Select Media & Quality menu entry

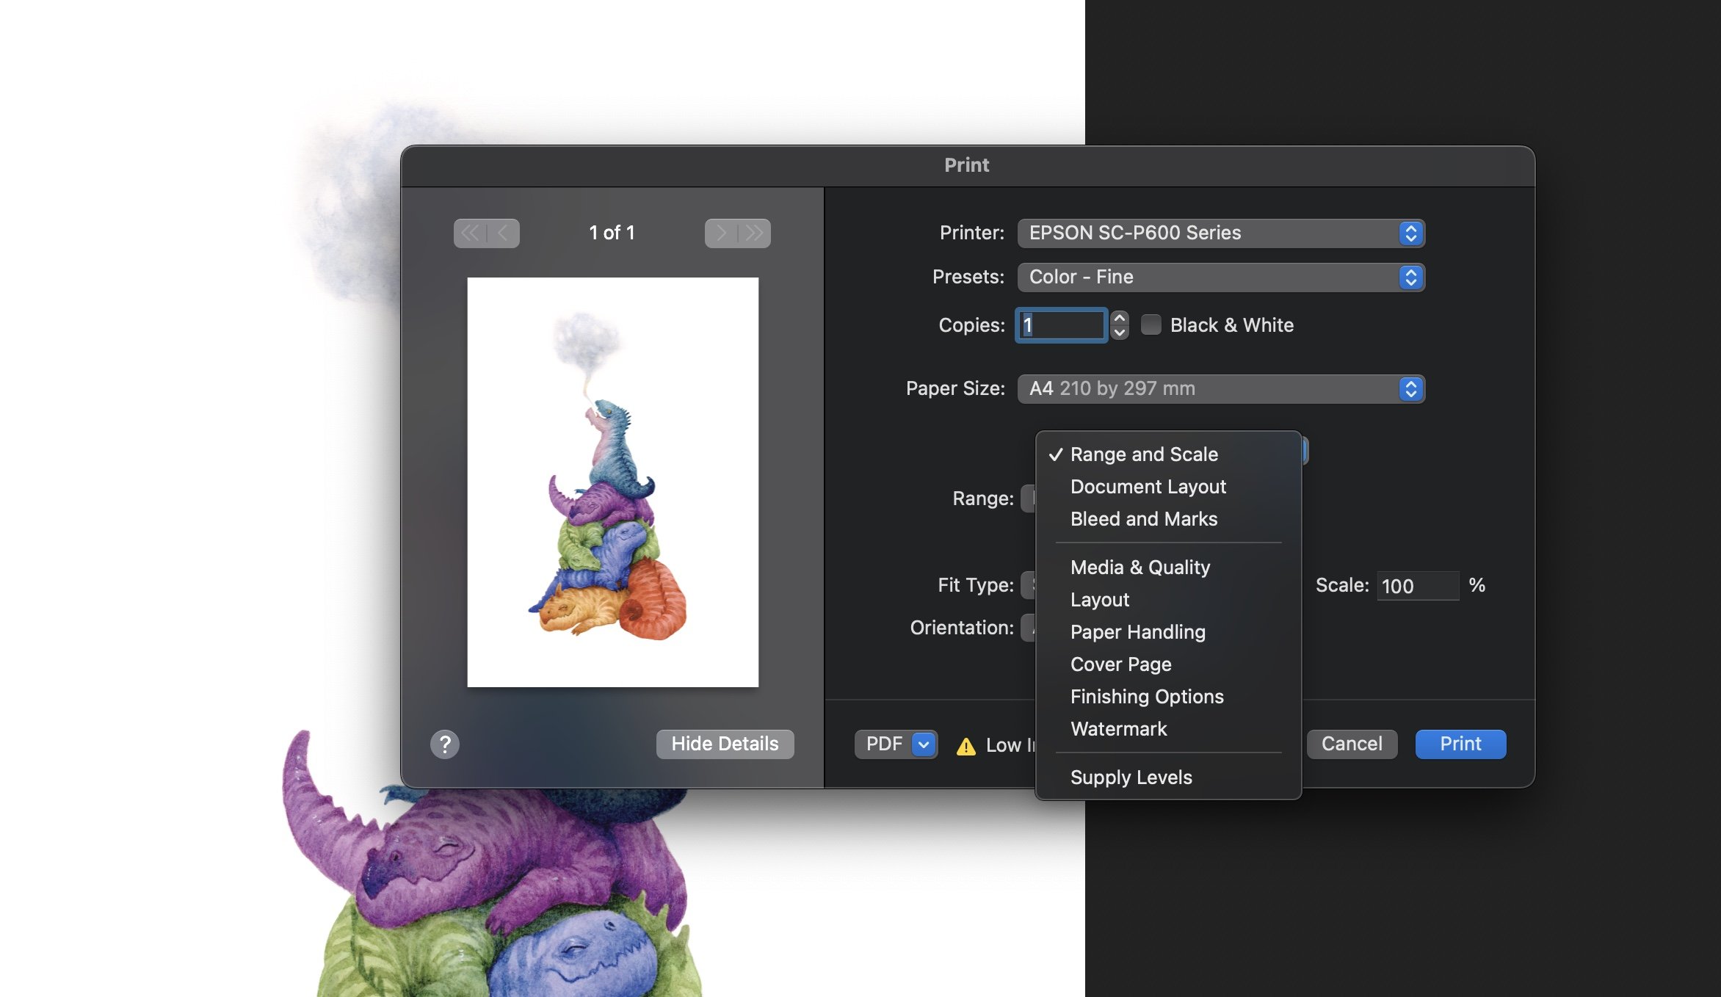(x=1168, y=568)
